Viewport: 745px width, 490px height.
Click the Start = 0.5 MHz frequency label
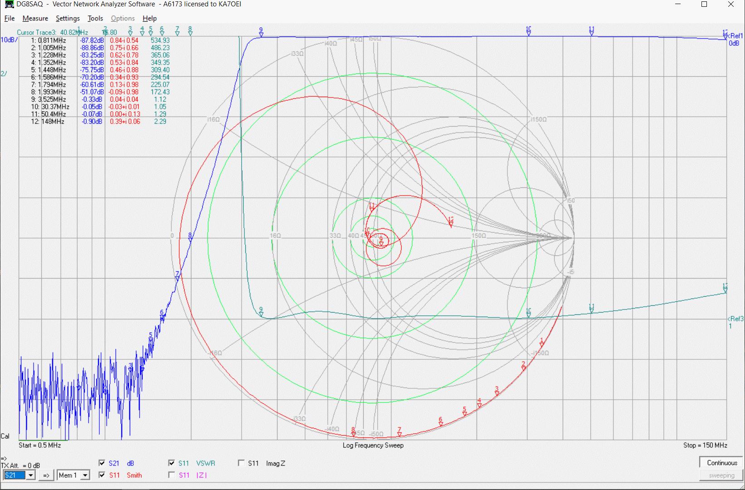[x=40, y=445]
